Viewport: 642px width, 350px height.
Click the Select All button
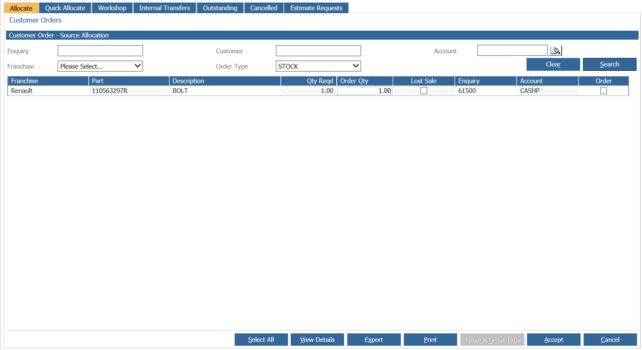(261, 340)
